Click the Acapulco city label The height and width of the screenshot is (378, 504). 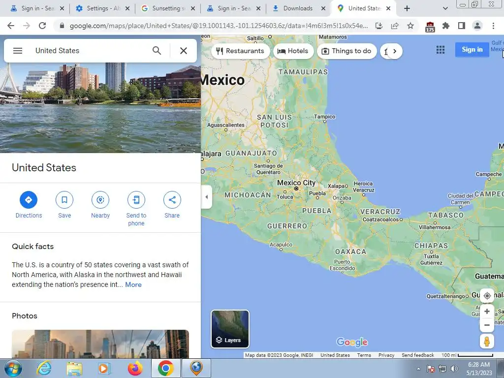tap(281, 245)
